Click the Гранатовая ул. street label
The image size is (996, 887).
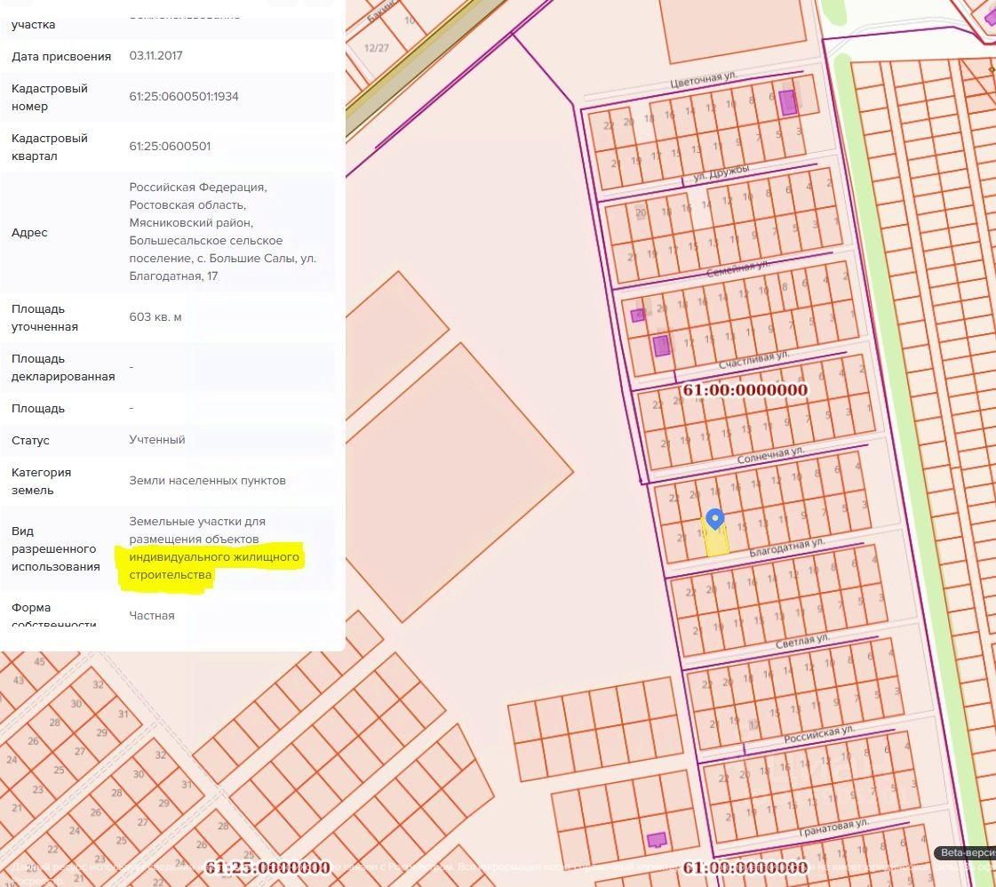[833, 827]
